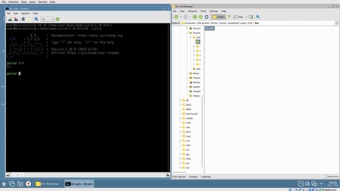Open the Tools menu in File Manager
The width and height of the screenshot is (340, 191).
[203, 11]
